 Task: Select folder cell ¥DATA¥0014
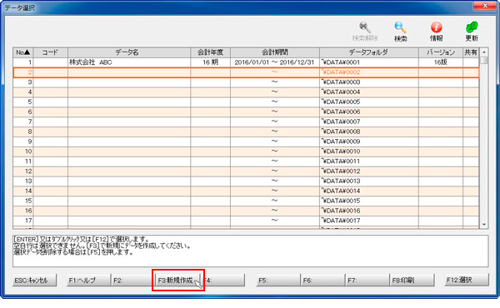[x=369, y=191]
